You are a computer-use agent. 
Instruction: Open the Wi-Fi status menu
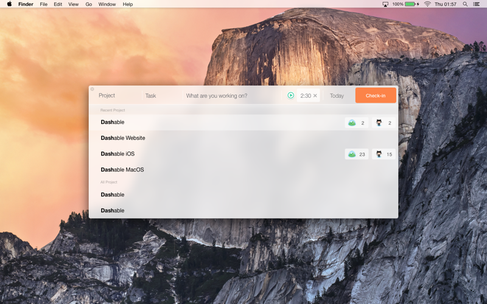(x=427, y=4)
